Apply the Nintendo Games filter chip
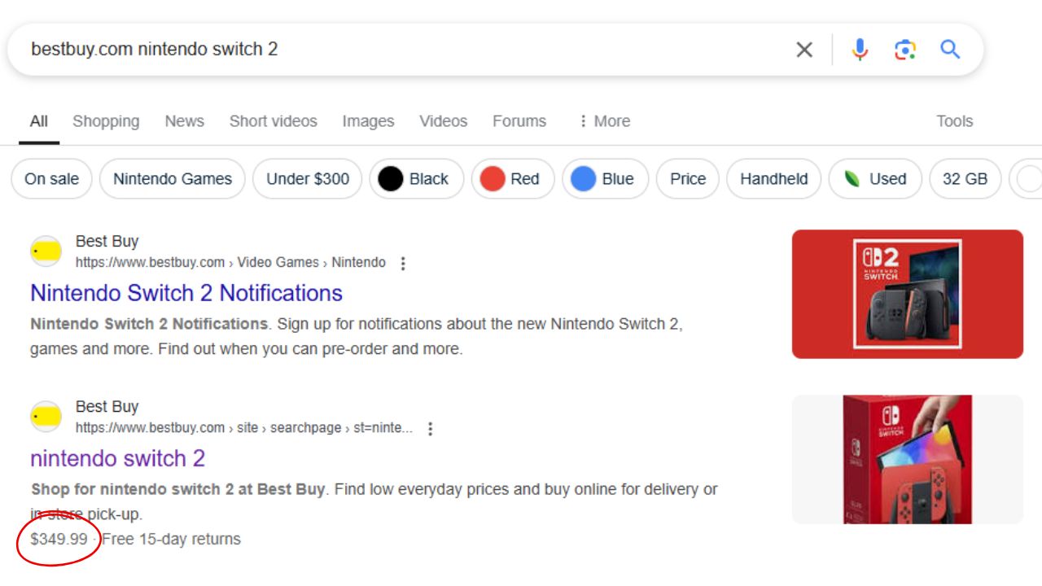 click(x=173, y=179)
